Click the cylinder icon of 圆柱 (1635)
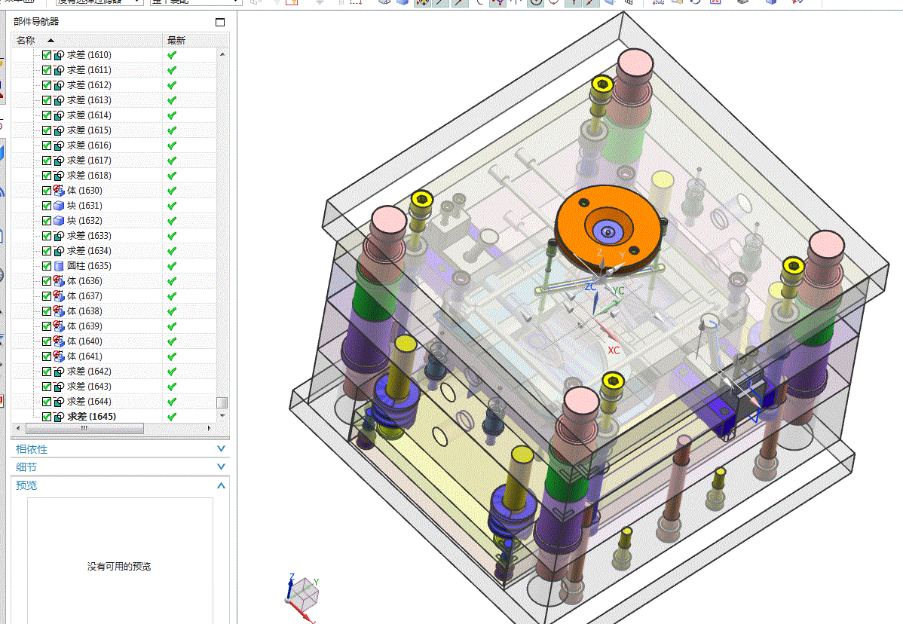The height and width of the screenshot is (624, 903). (x=59, y=266)
